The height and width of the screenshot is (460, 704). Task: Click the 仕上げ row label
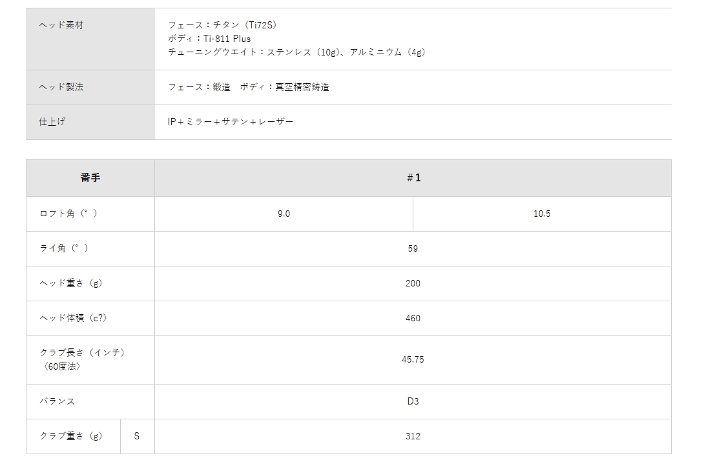52,122
